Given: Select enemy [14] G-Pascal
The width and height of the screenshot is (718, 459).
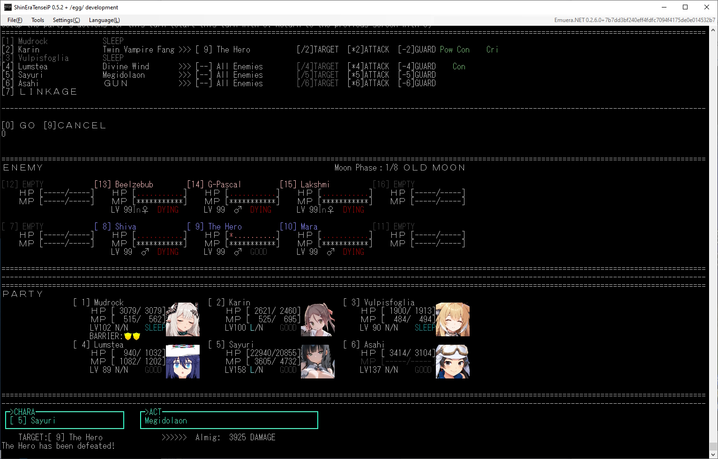Looking at the screenshot, I should tap(214, 185).
